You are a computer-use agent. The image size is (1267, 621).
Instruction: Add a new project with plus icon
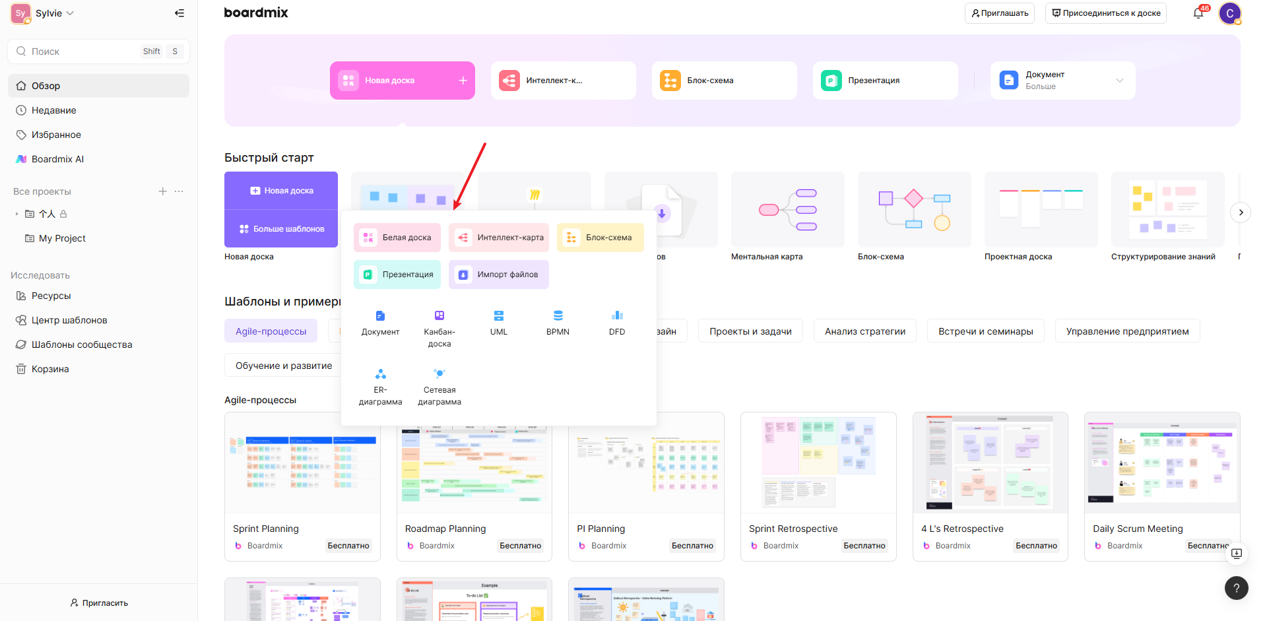pos(162,191)
